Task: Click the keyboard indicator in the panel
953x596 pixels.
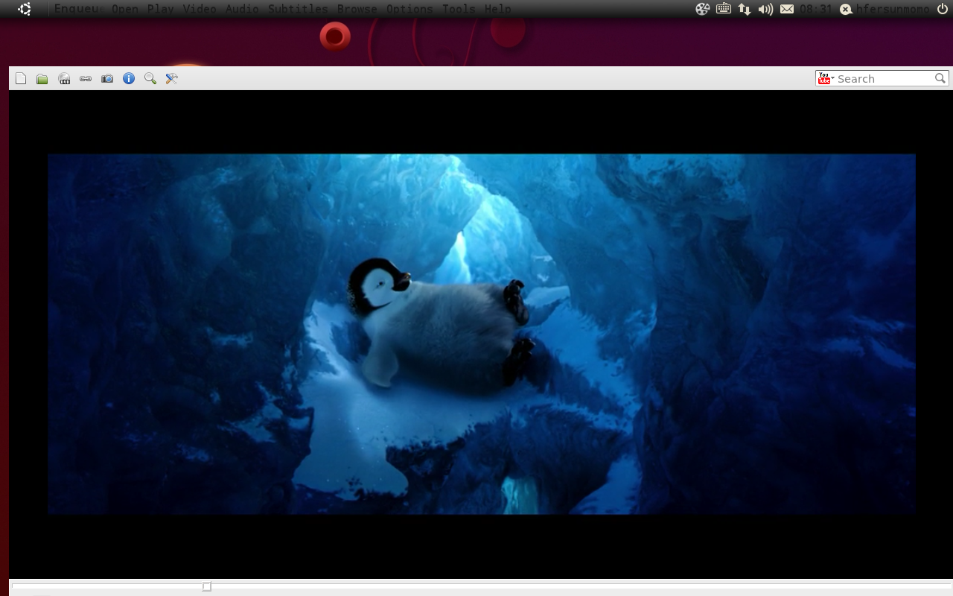Action: point(723,9)
